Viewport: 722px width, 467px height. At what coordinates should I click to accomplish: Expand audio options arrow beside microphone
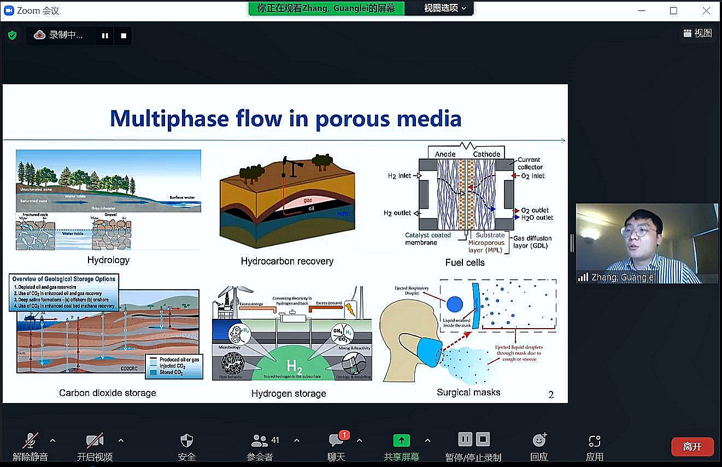click(52, 440)
